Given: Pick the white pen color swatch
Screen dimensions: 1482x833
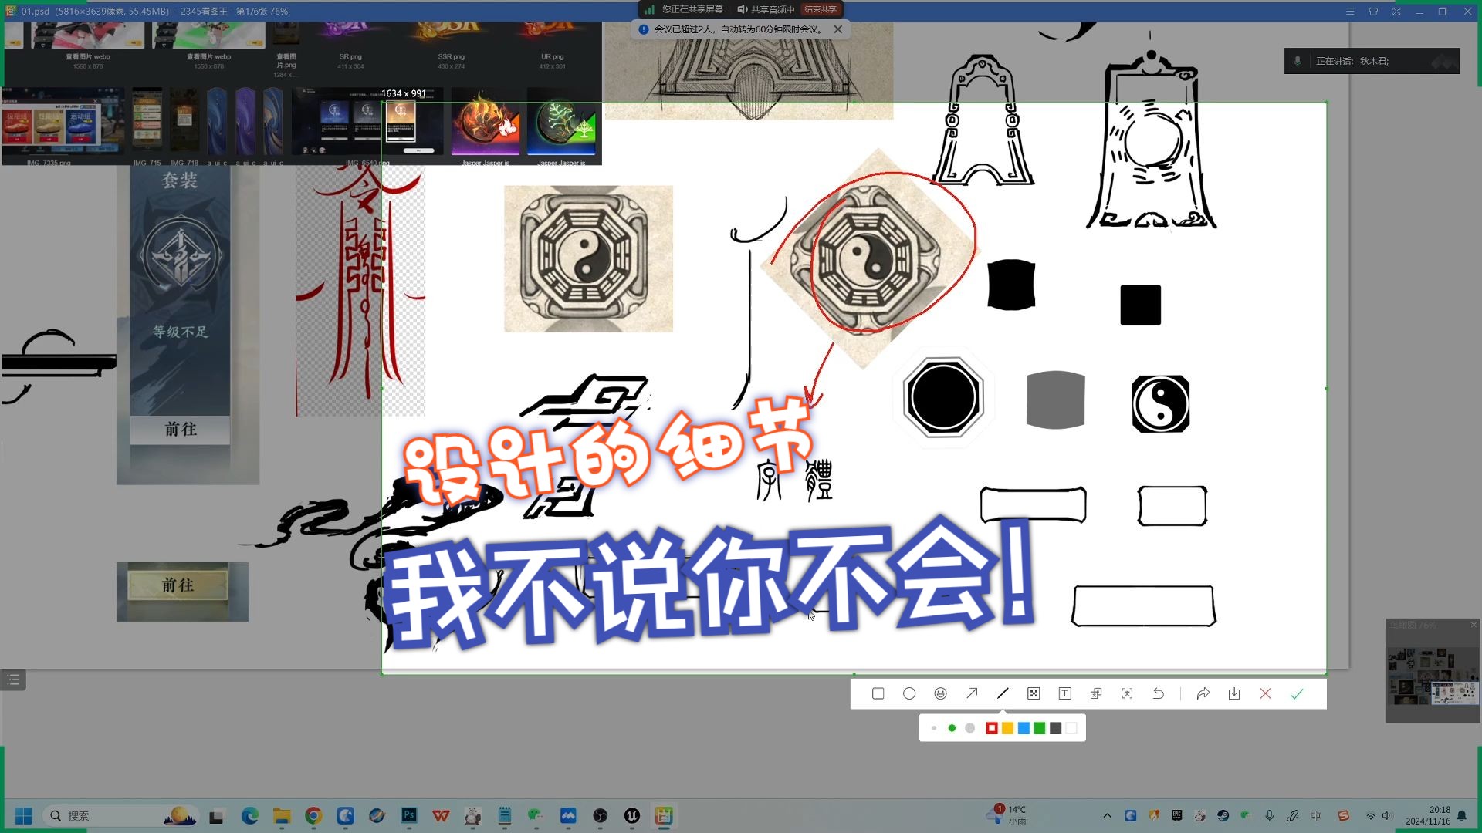Looking at the screenshot, I should click(x=1071, y=728).
